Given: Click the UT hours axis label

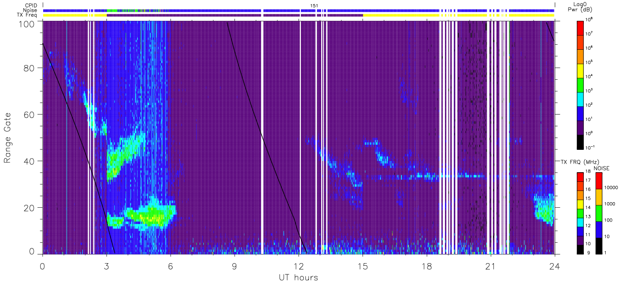Looking at the screenshot, I should [x=298, y=277].
